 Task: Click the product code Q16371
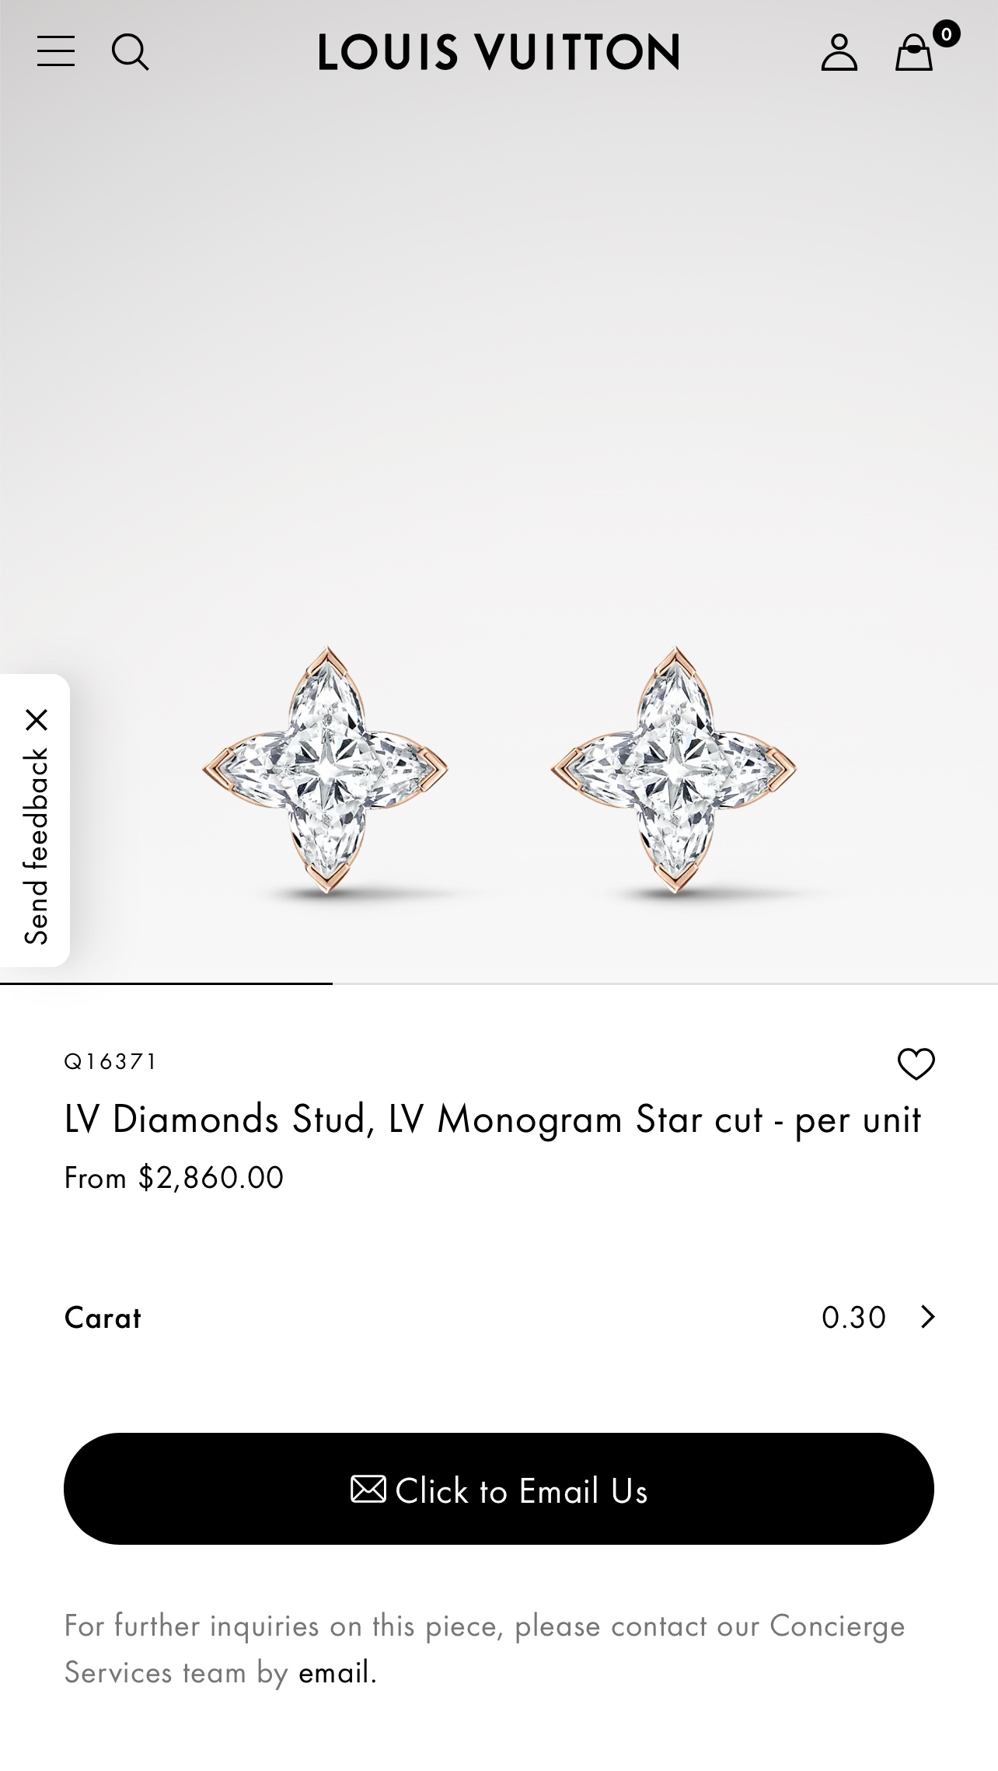(110, 1061)
